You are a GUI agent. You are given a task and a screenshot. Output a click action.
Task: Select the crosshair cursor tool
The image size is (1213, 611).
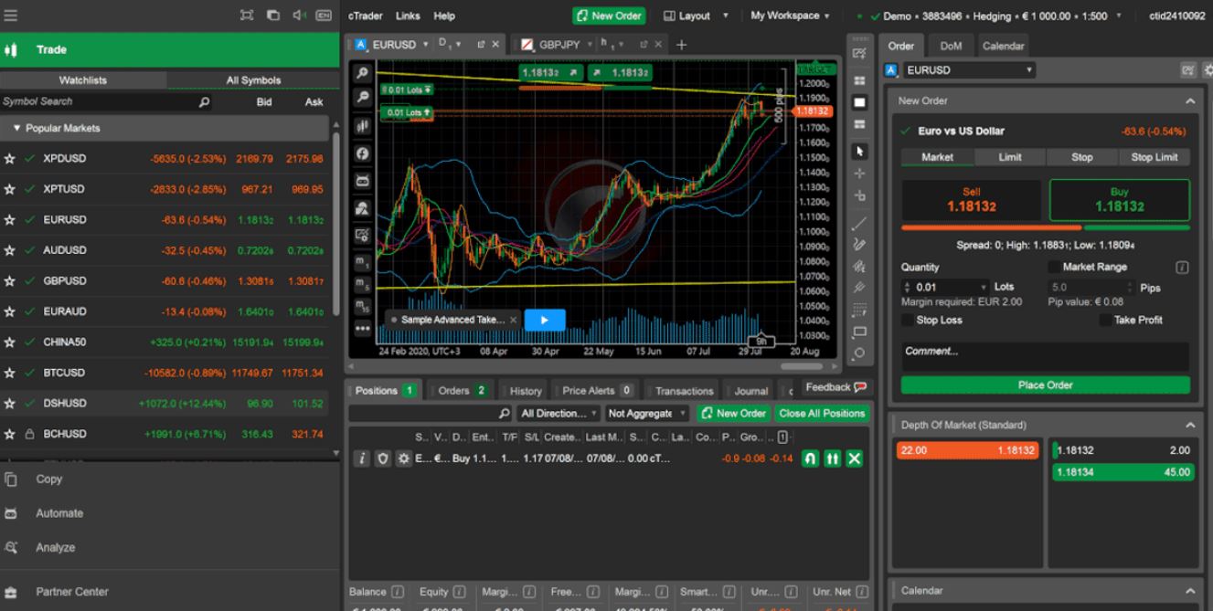tap(859, 174)
